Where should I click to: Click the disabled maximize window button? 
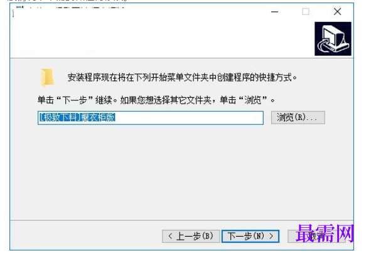(306, 11)
